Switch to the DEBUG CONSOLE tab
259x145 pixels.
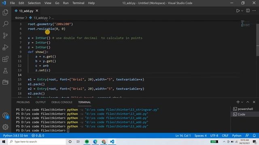(x=62, y=102)
